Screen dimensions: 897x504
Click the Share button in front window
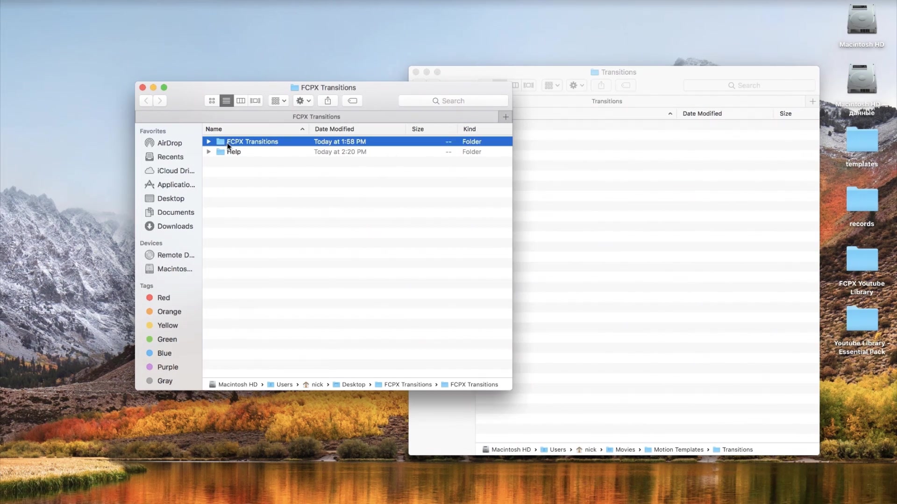(x=328, y=100)
